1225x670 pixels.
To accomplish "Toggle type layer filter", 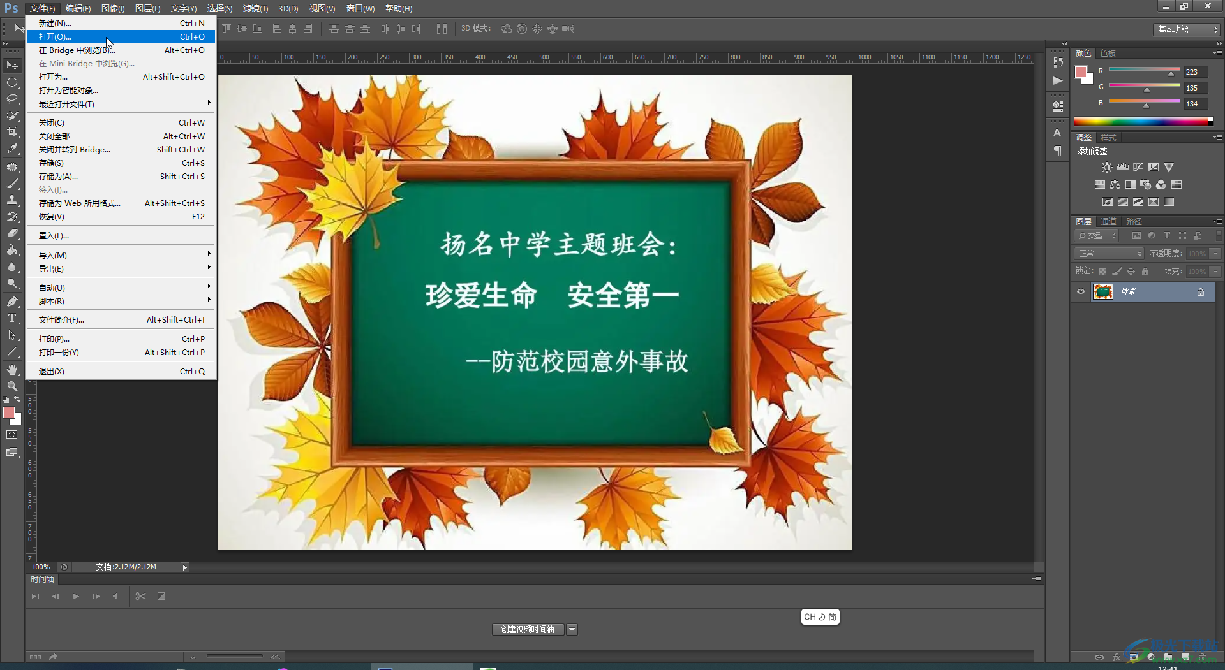I will tap(1167, 236).
